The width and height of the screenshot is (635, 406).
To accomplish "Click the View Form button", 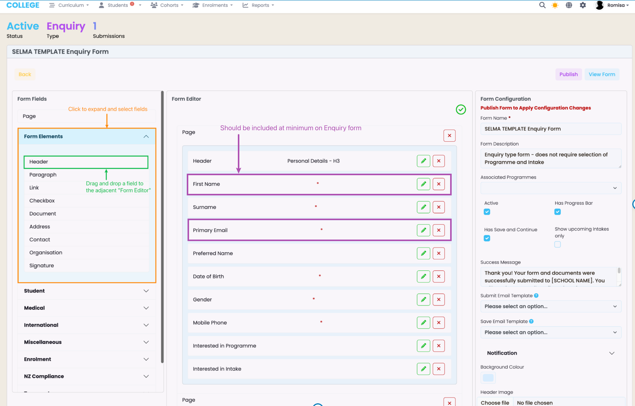I will click(x=601, y=74).
